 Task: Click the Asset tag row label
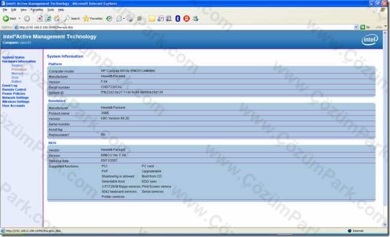coord(56,130)
